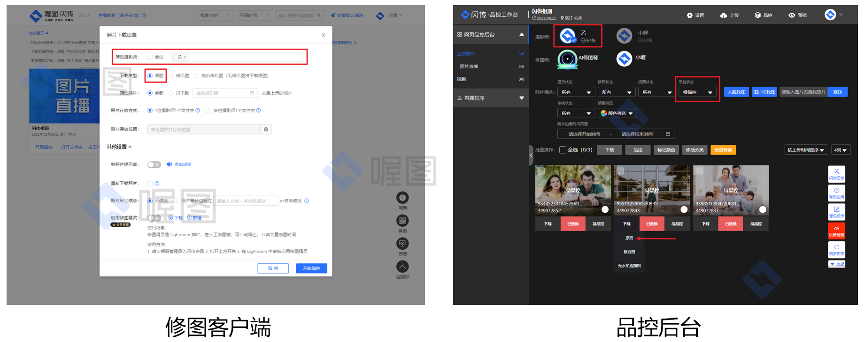This screenshot has height=342, width=864.
Task: Click the help icon after 多位摄影师1个文件夹
Action: [258, 111]
